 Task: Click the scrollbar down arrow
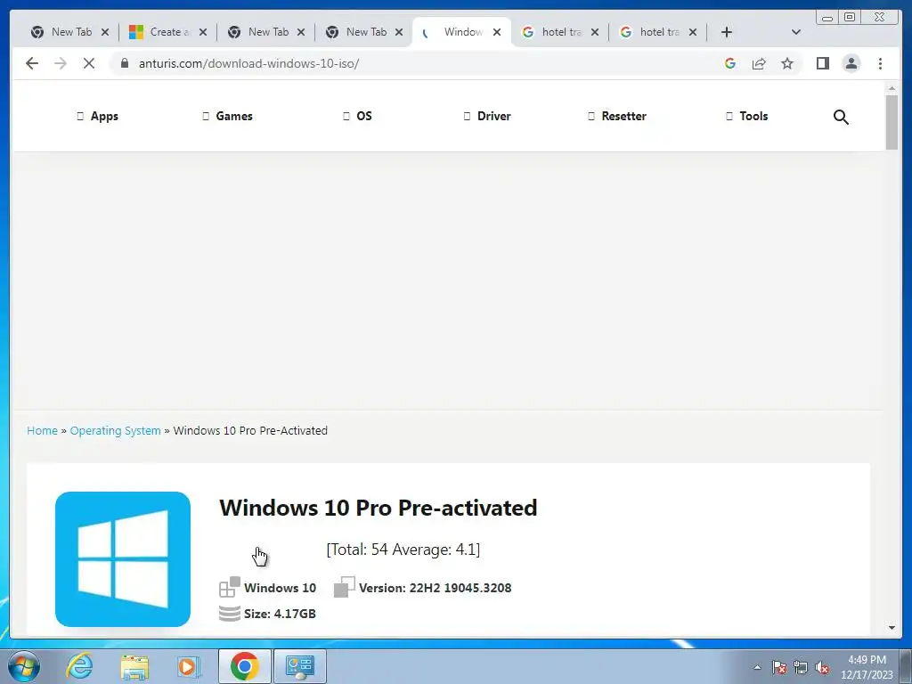point(892,628)
